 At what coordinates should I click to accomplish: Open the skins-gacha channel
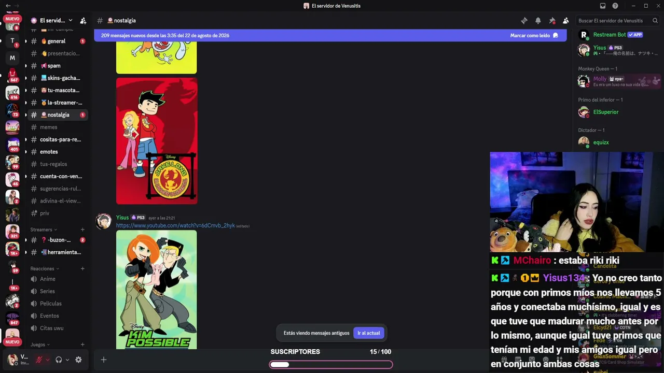pos(58,78)
